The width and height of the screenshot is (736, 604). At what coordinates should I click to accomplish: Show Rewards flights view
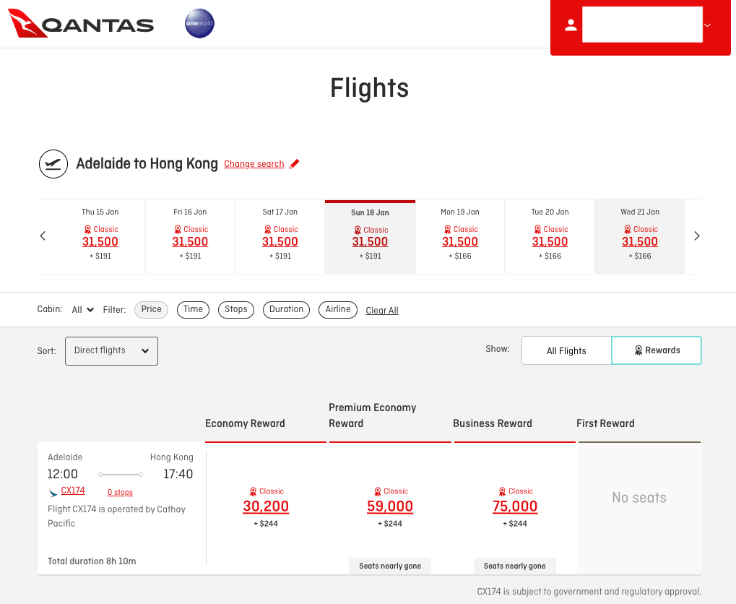(657, 350)
